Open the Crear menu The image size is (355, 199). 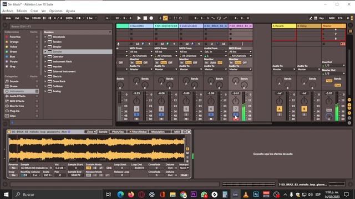point(34,11)
